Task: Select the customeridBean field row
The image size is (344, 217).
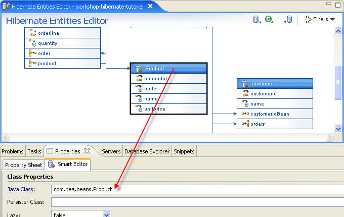Action: [275, 114]
